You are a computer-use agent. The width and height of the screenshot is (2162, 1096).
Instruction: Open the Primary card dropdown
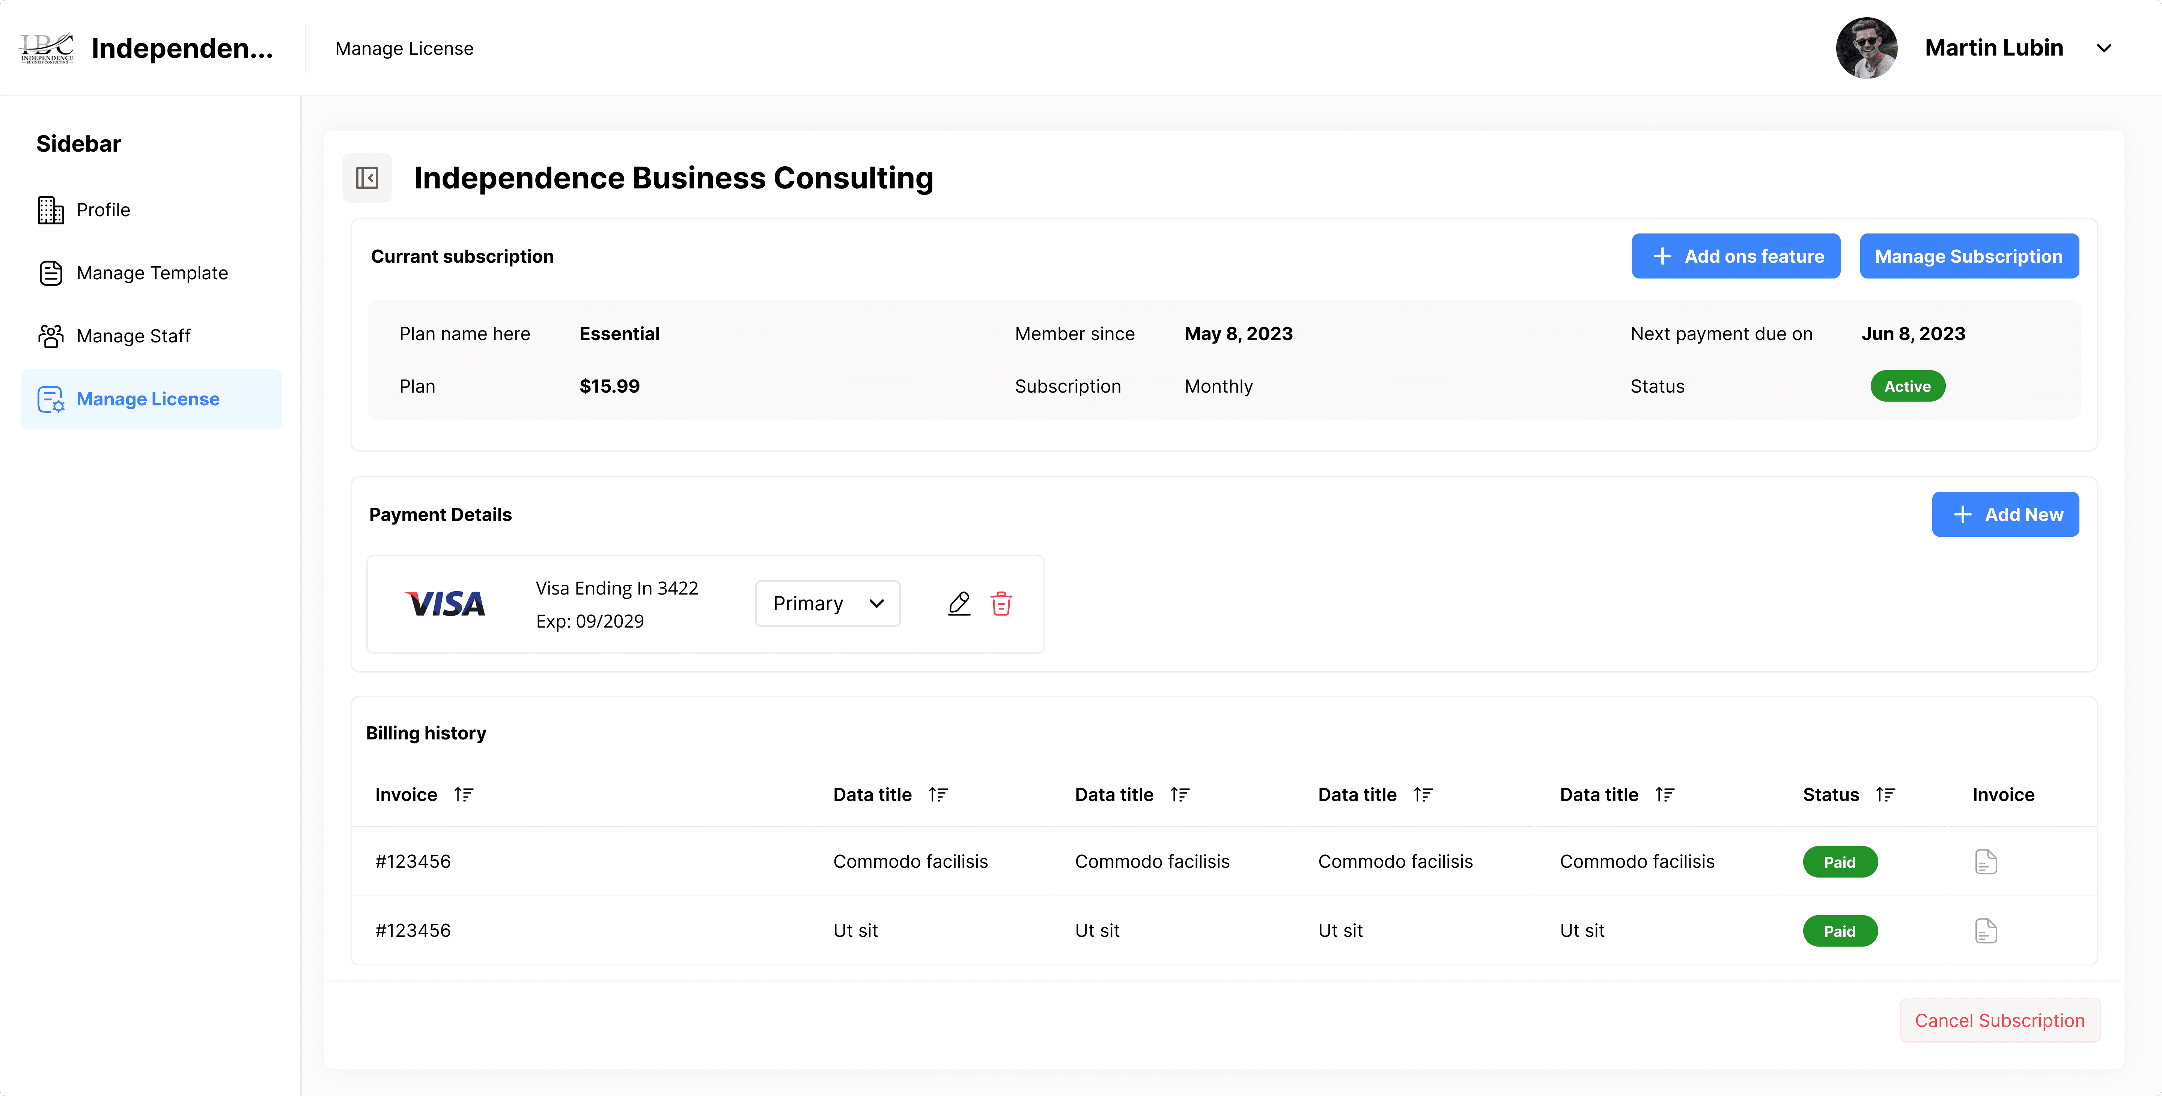pos(828,604)
